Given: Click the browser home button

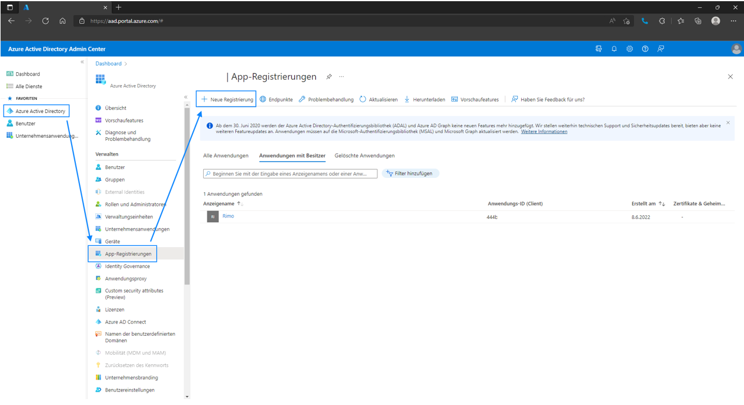Looking at the screenshot, I should tap(62, 21).
